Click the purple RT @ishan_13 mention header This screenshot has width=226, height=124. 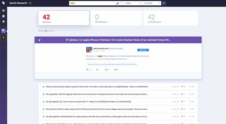118,40
